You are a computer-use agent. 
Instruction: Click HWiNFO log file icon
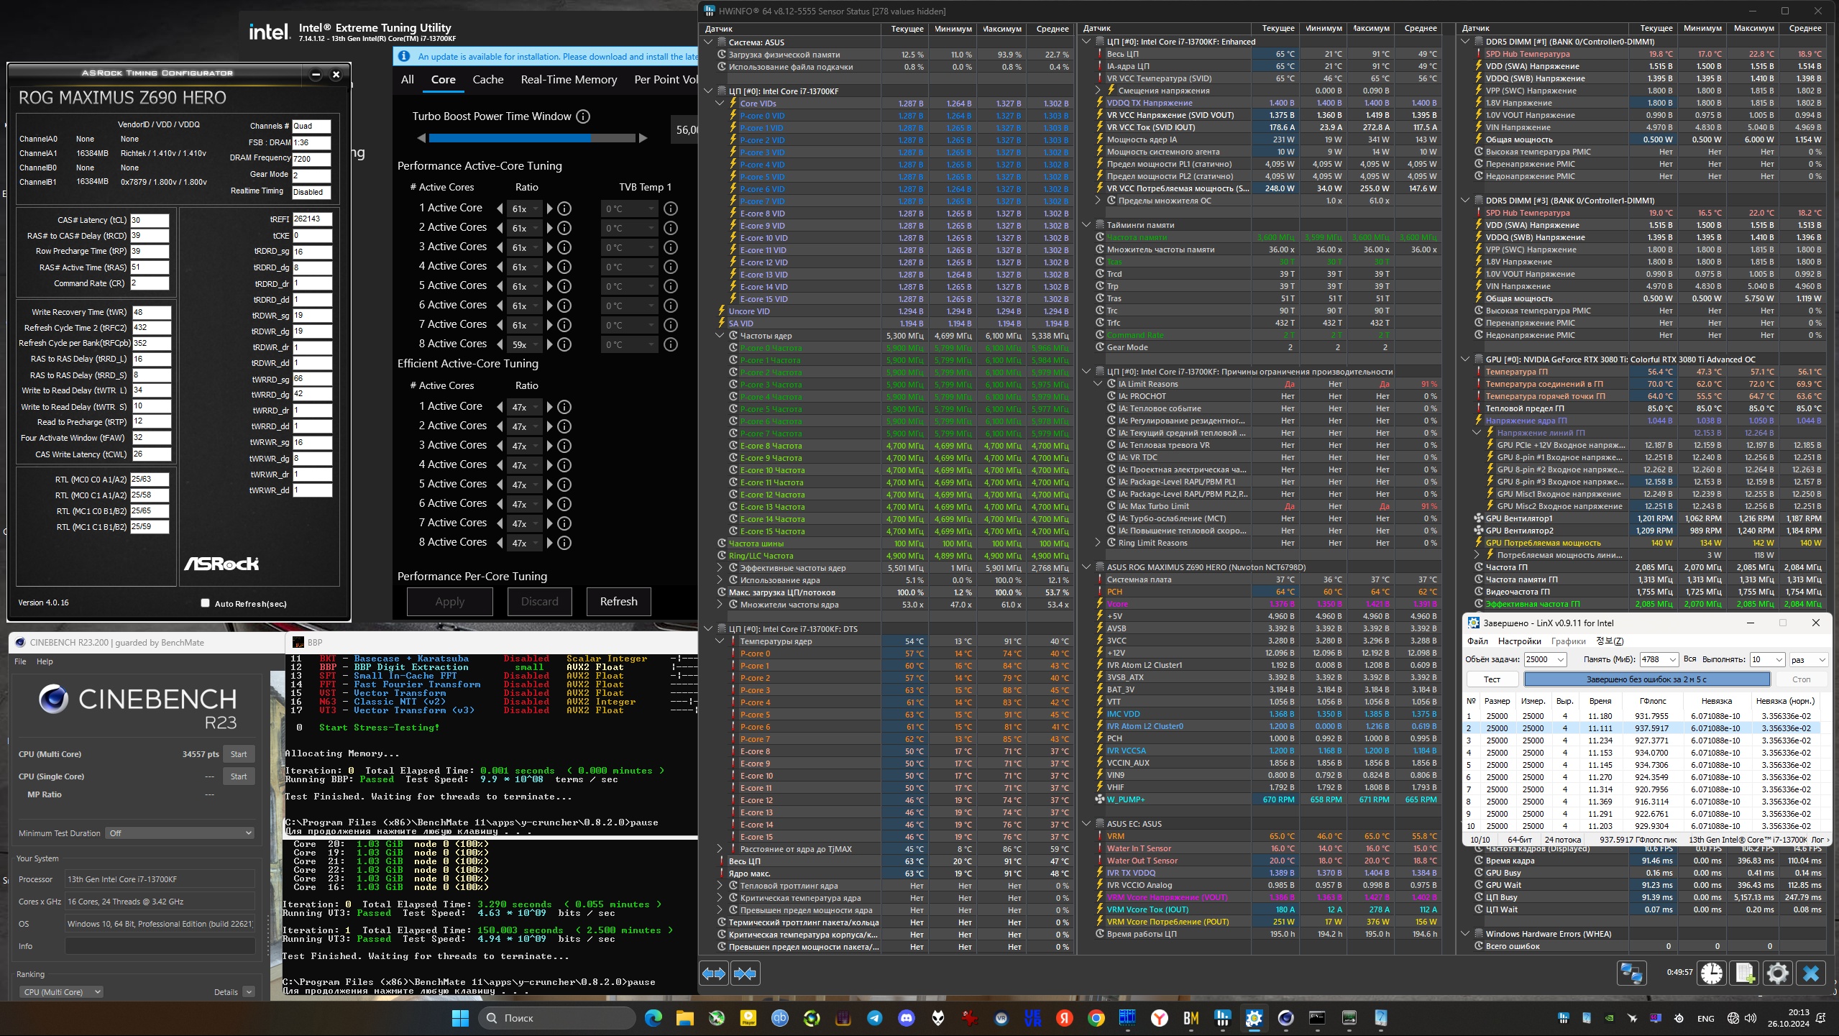pos(1745,973)
